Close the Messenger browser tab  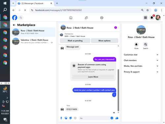[x=51, y=3]
